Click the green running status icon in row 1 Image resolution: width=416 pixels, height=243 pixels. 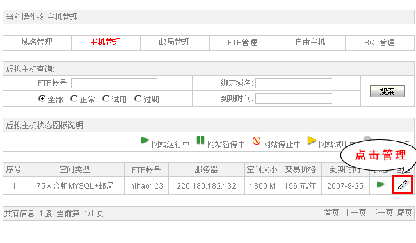click(x=380, y=184)
